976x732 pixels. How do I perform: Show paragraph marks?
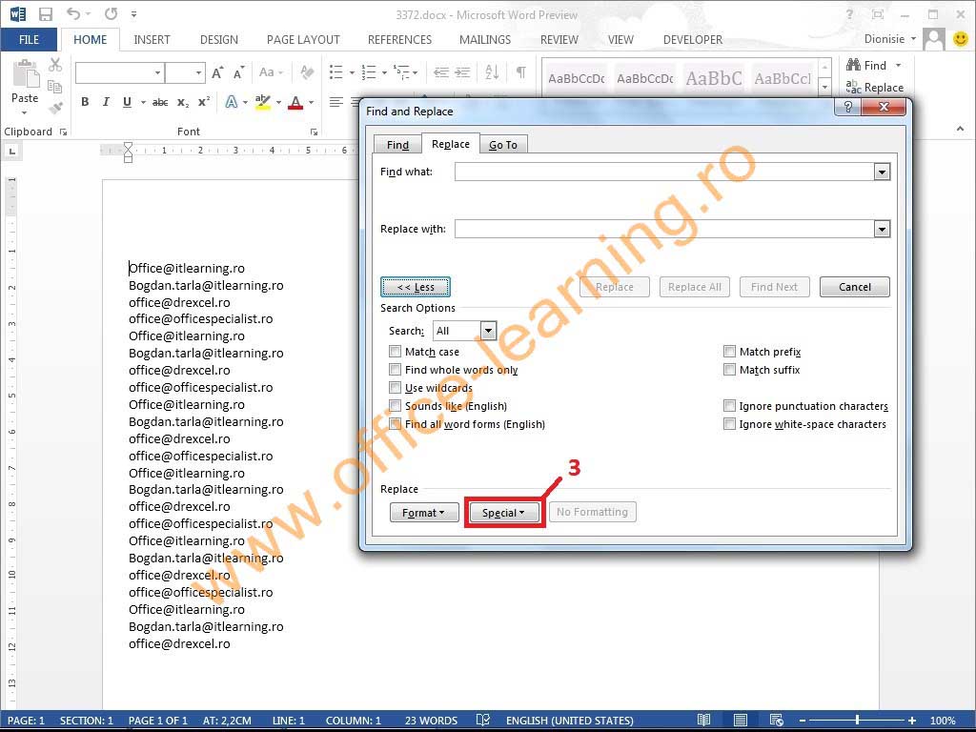tap(521, 72)
